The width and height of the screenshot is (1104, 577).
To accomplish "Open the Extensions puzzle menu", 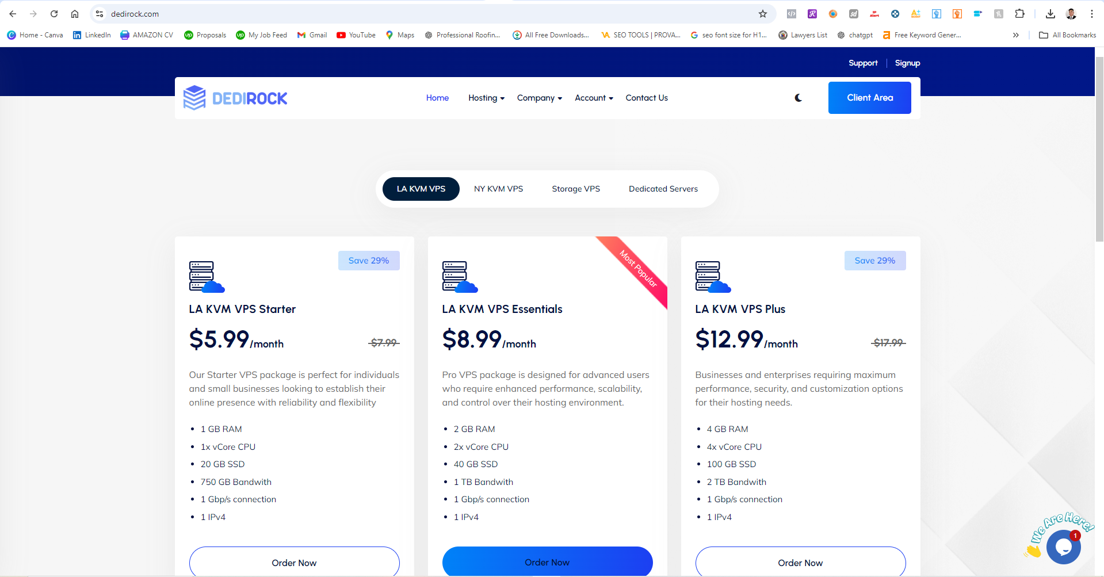I will 1019,14.
